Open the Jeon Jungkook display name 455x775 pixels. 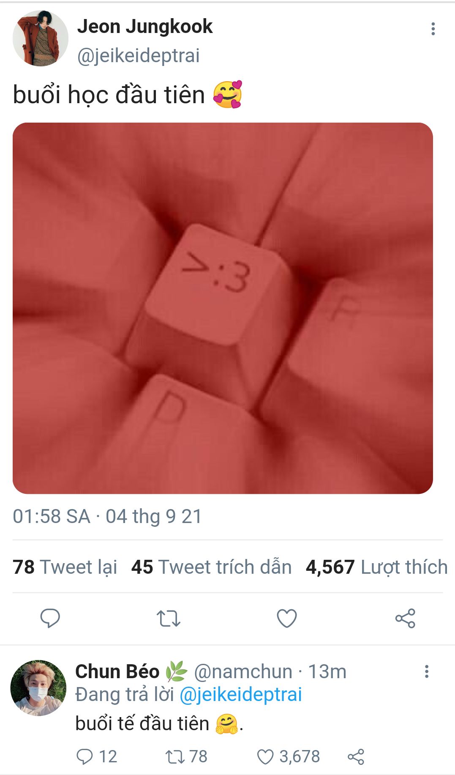tap(145, 26)
